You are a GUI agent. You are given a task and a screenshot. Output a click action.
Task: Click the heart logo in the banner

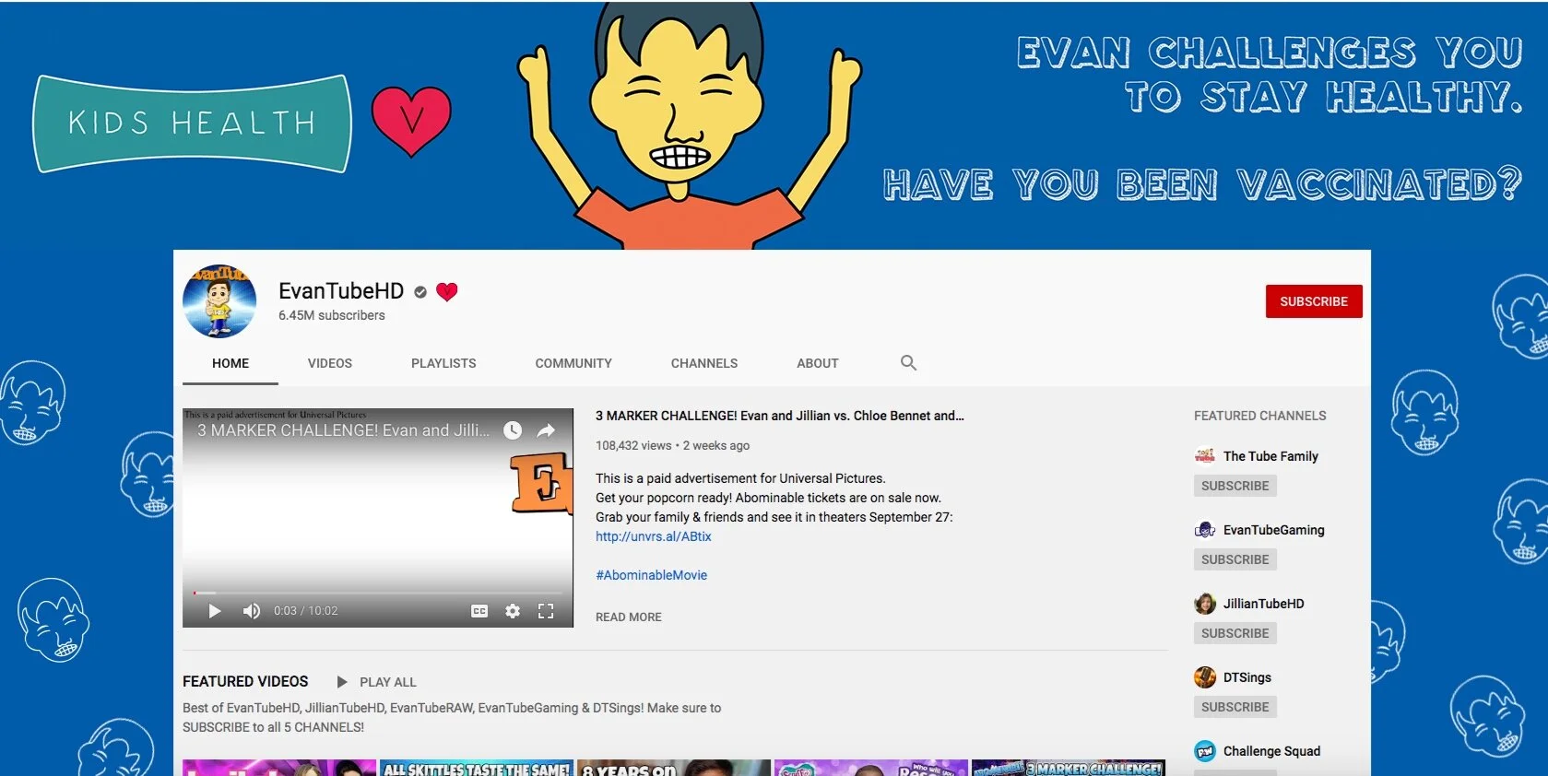click(x=411, y=121)
